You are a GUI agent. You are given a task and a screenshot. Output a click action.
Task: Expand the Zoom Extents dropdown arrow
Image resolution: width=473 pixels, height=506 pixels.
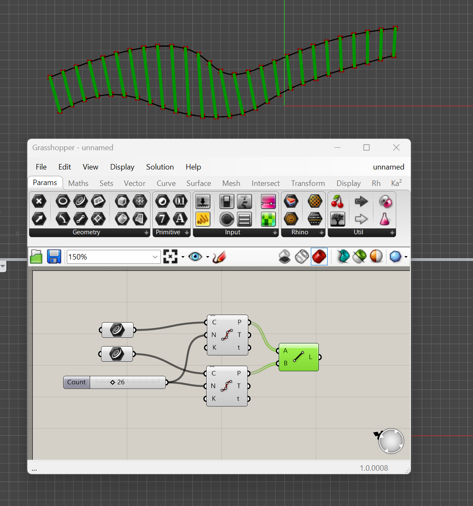coord(183,257)
